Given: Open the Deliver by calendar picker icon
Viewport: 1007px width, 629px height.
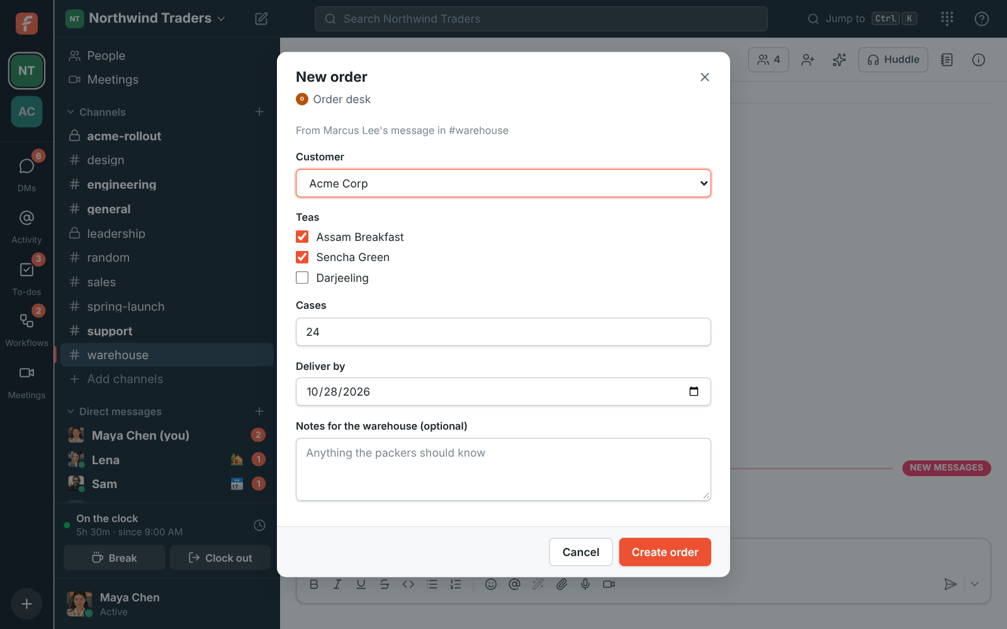Looking at the screenshot, I should coord(694,391).
